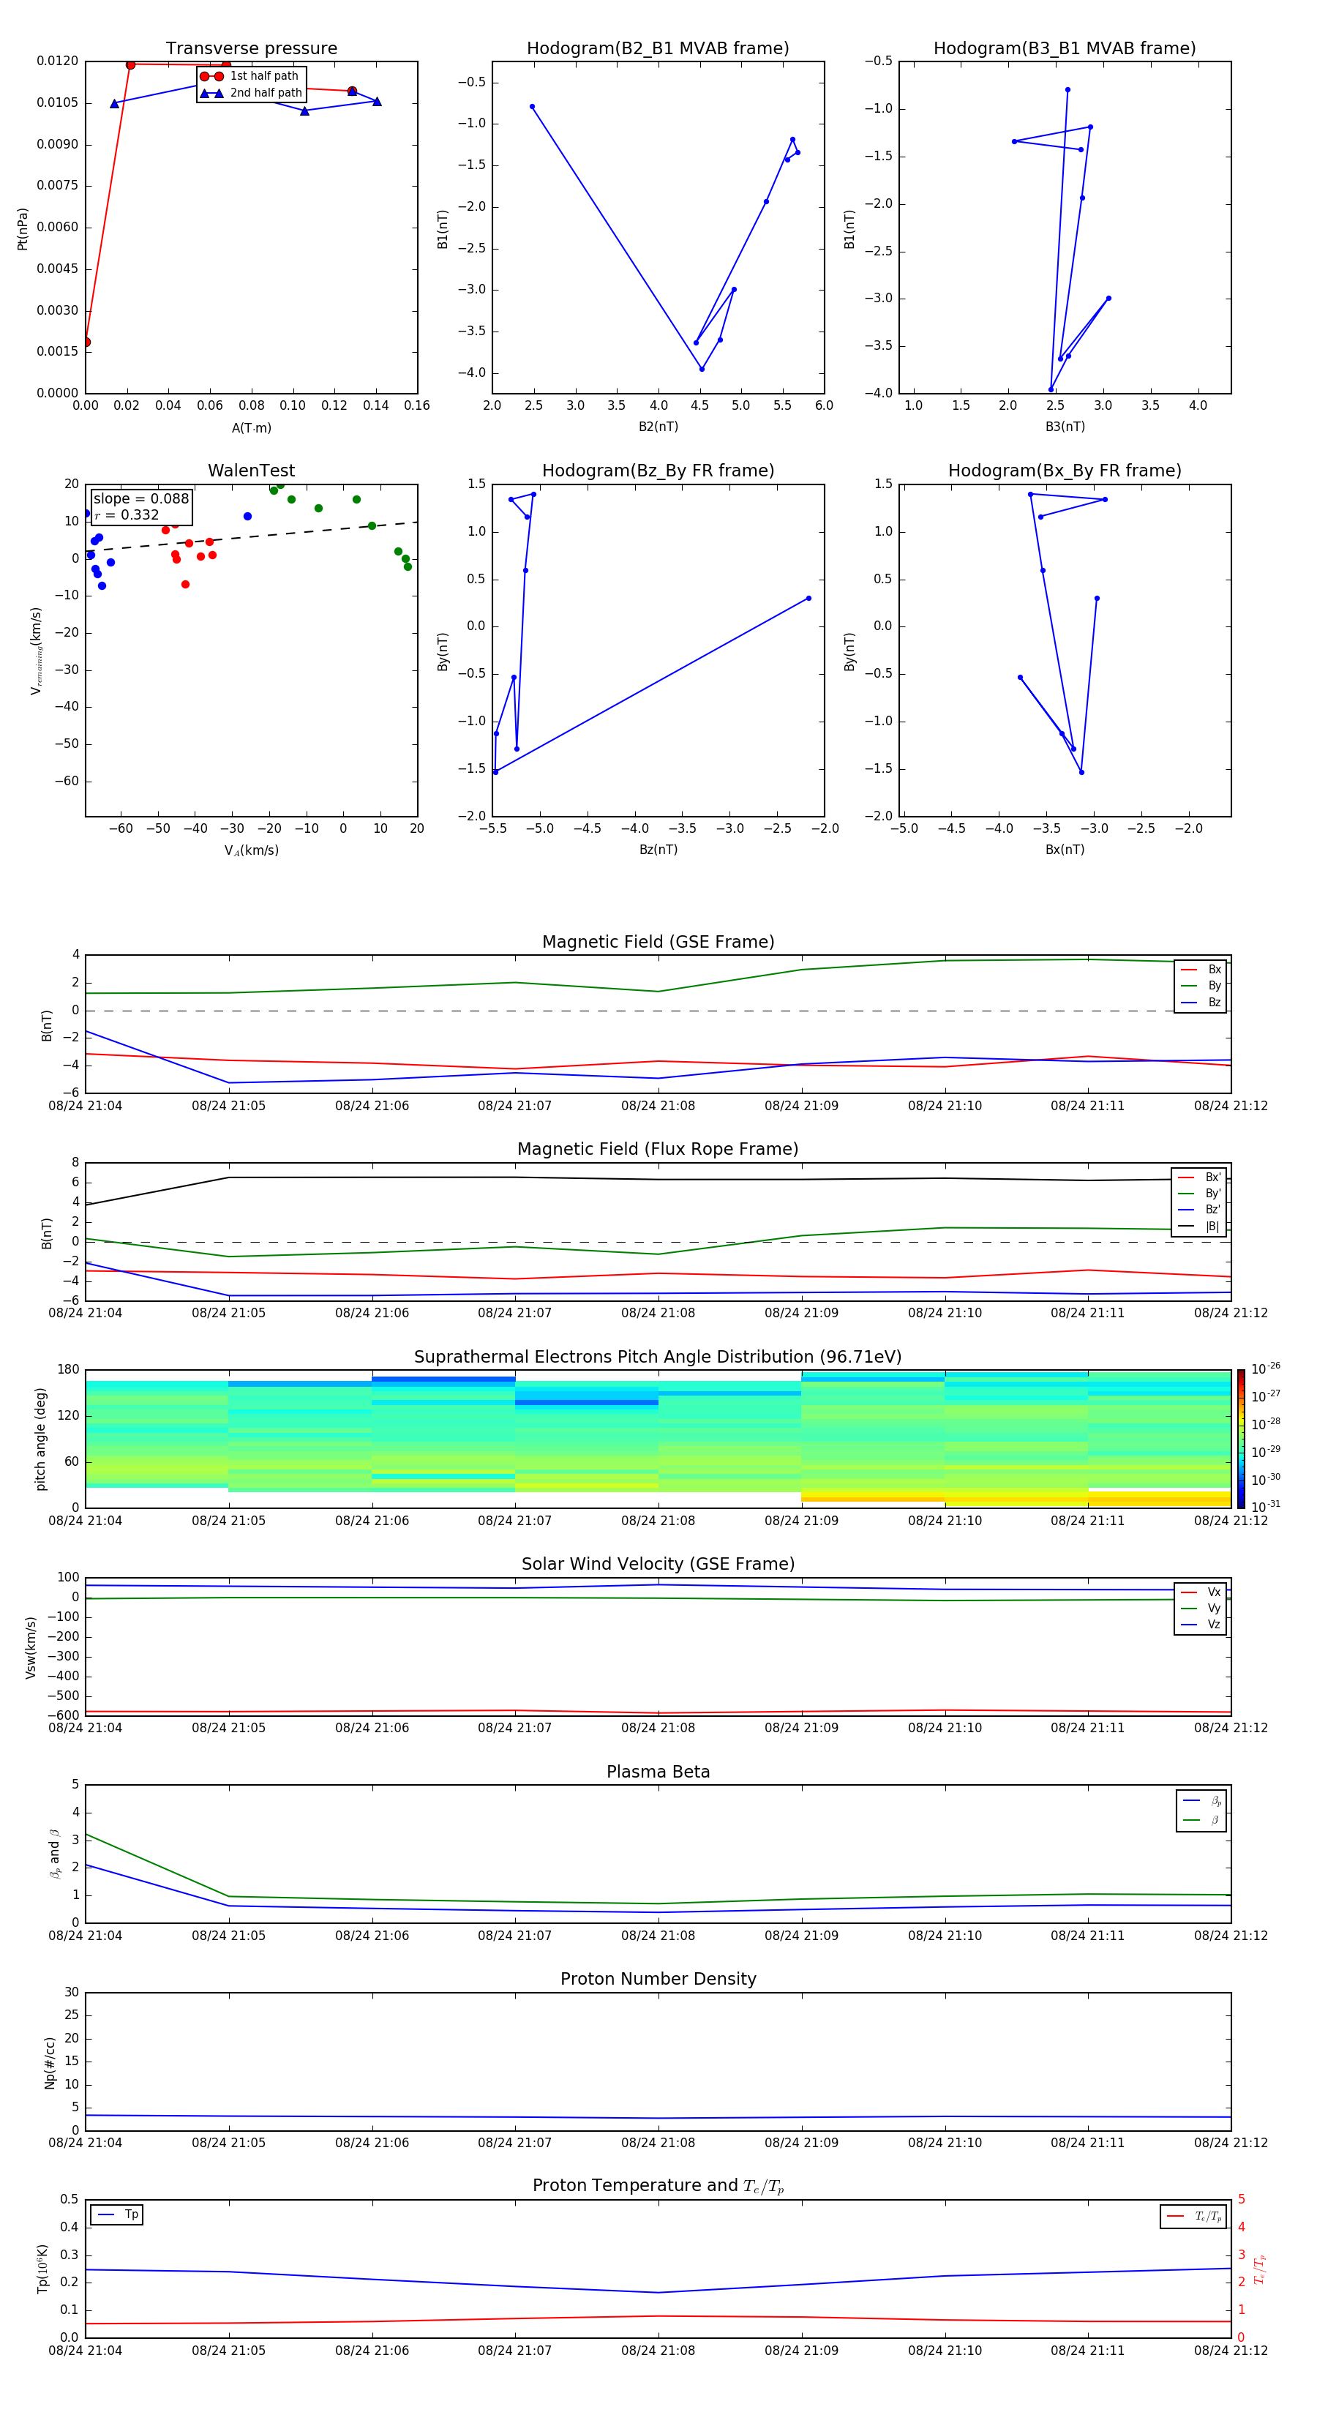Image resolution: width=1317 pixels, height=2415 pixels.
Task: Select By in the GSE frame legend
Action: (x=1201, y=985)
